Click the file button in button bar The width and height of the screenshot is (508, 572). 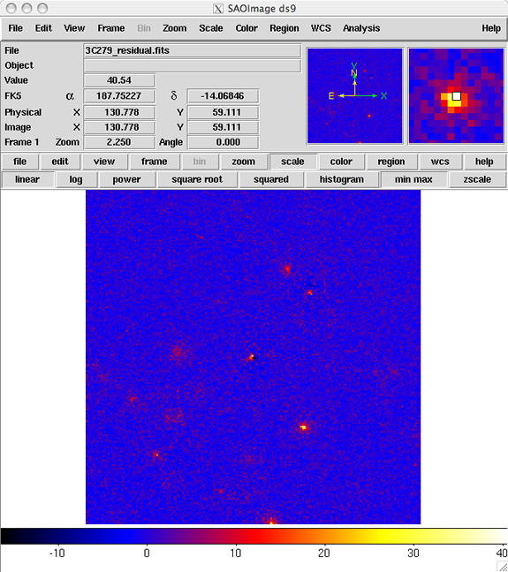point(19,162)
